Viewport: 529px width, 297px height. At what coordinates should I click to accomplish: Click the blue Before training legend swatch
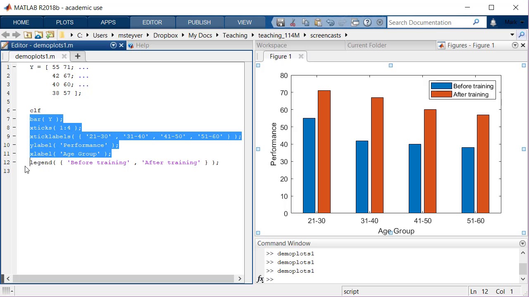coord(441,86)
